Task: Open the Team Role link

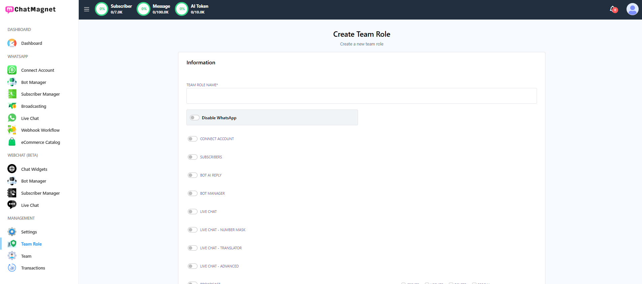Action: click(x=31, y=244)
